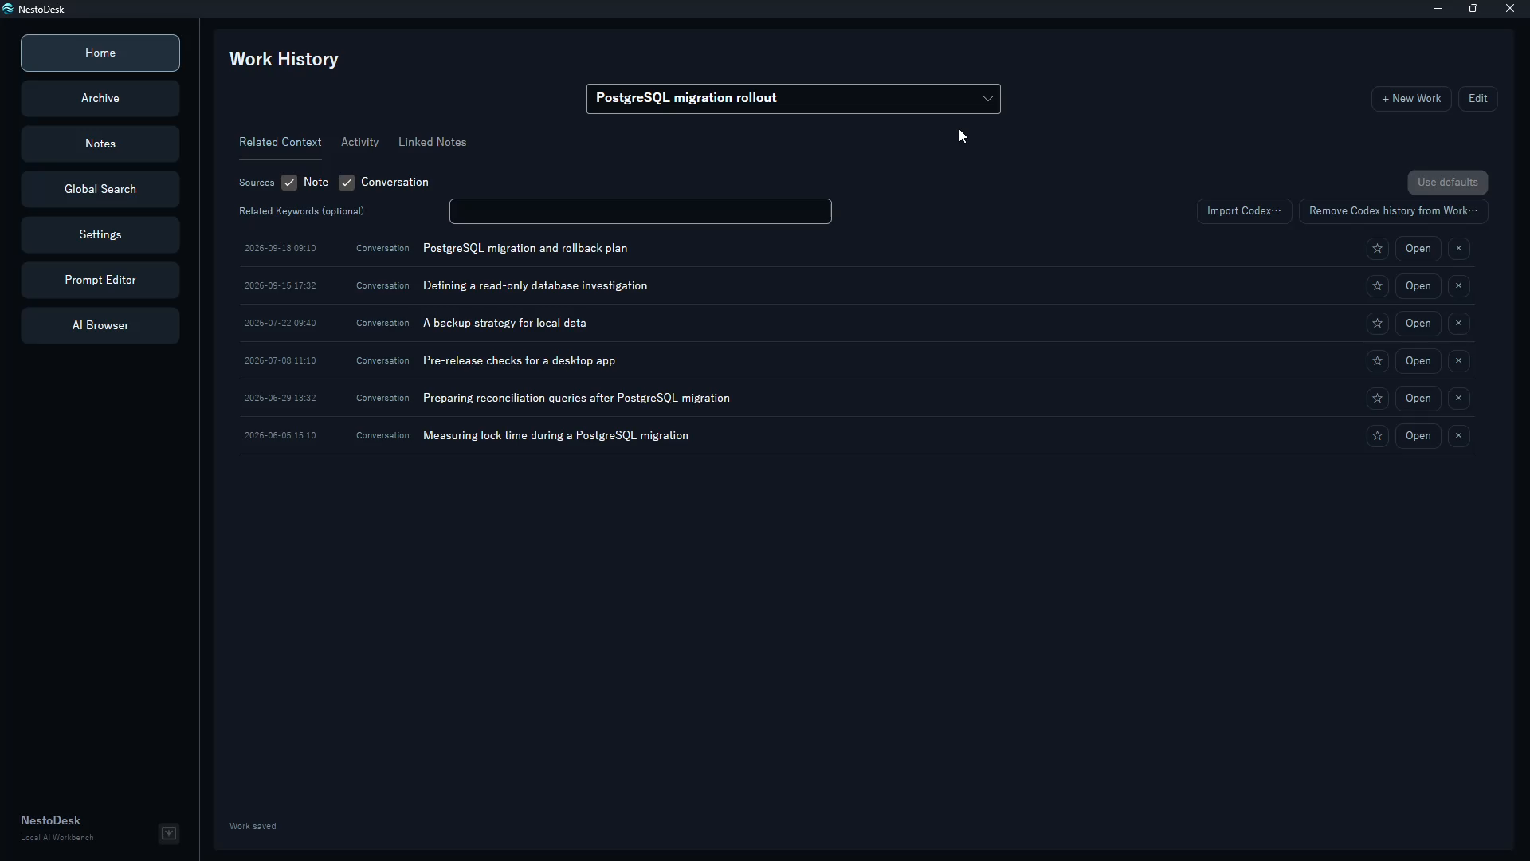Click the 'Measuring lock time during a PostgreSQL migration' title

555,436
